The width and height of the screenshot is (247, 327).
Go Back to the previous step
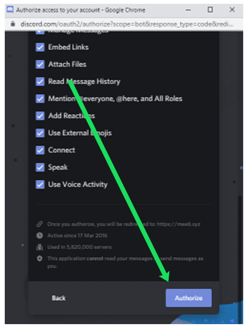(59, 298)
